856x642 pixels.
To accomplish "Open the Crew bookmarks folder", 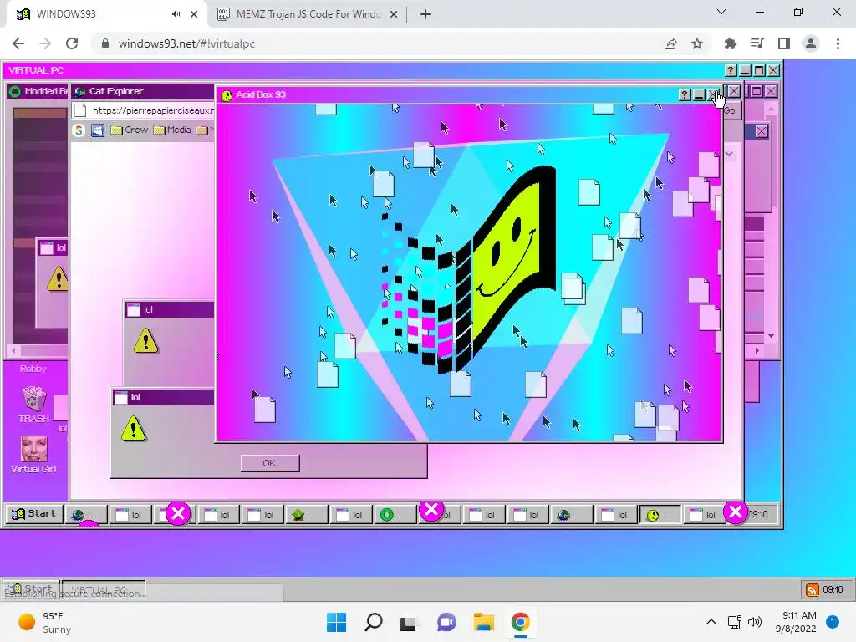I will pos(130,130).
